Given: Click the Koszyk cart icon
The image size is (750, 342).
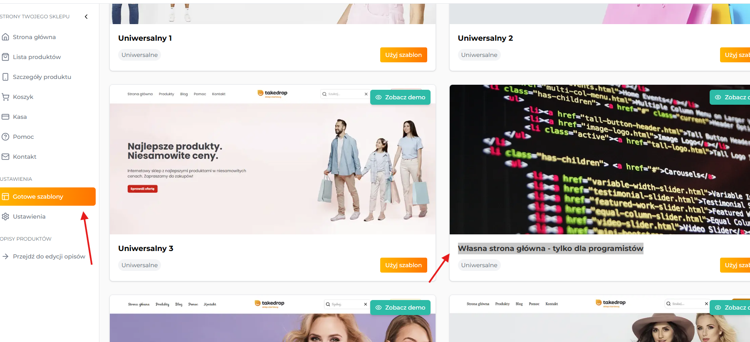Looking at the screenshot, I should point(5,97).
